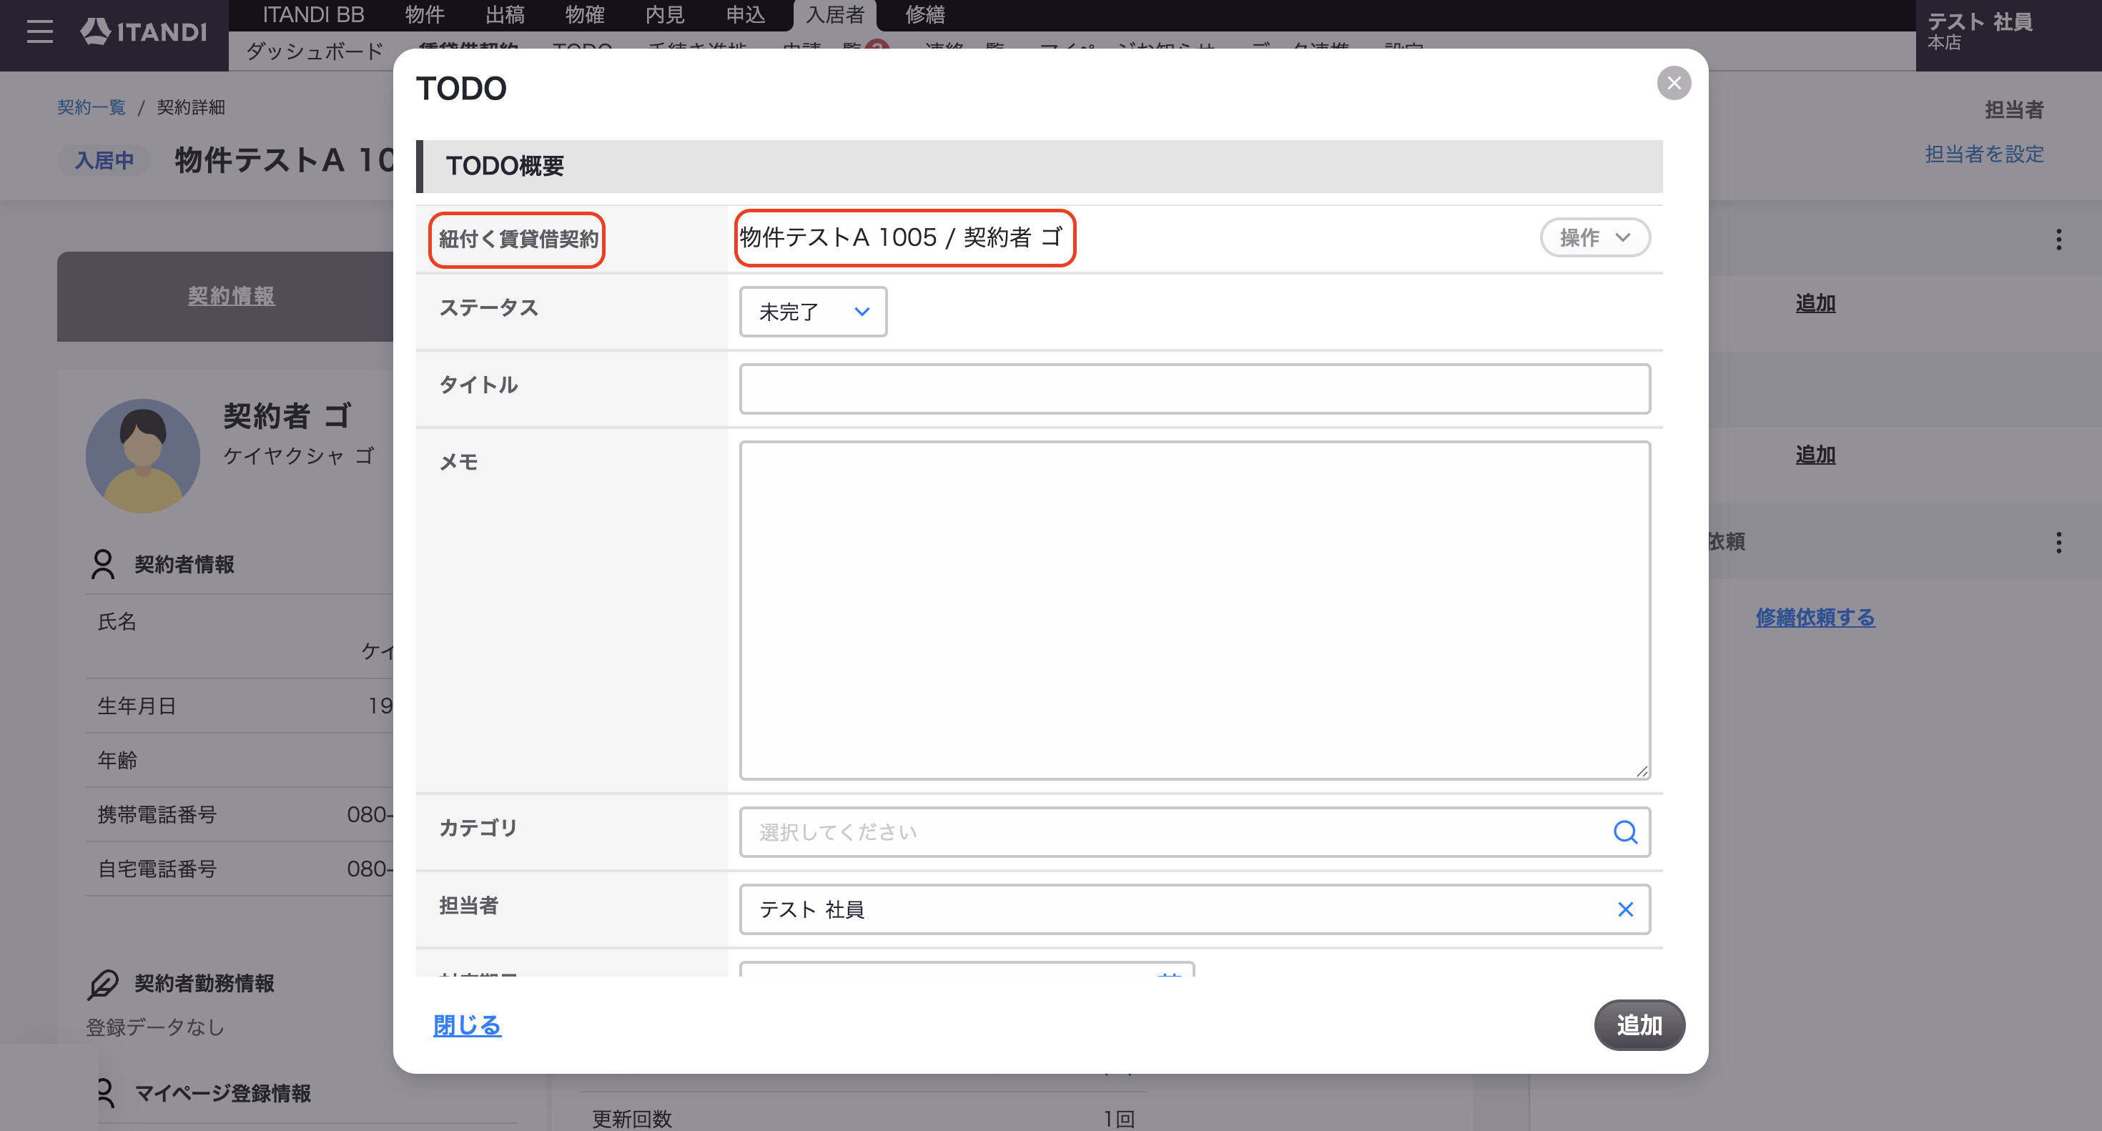This screenshot has height=1131, width=2102.
Task: Open the カテゴリ select field
Action: pyautogui.click(x=1195, y=831)
